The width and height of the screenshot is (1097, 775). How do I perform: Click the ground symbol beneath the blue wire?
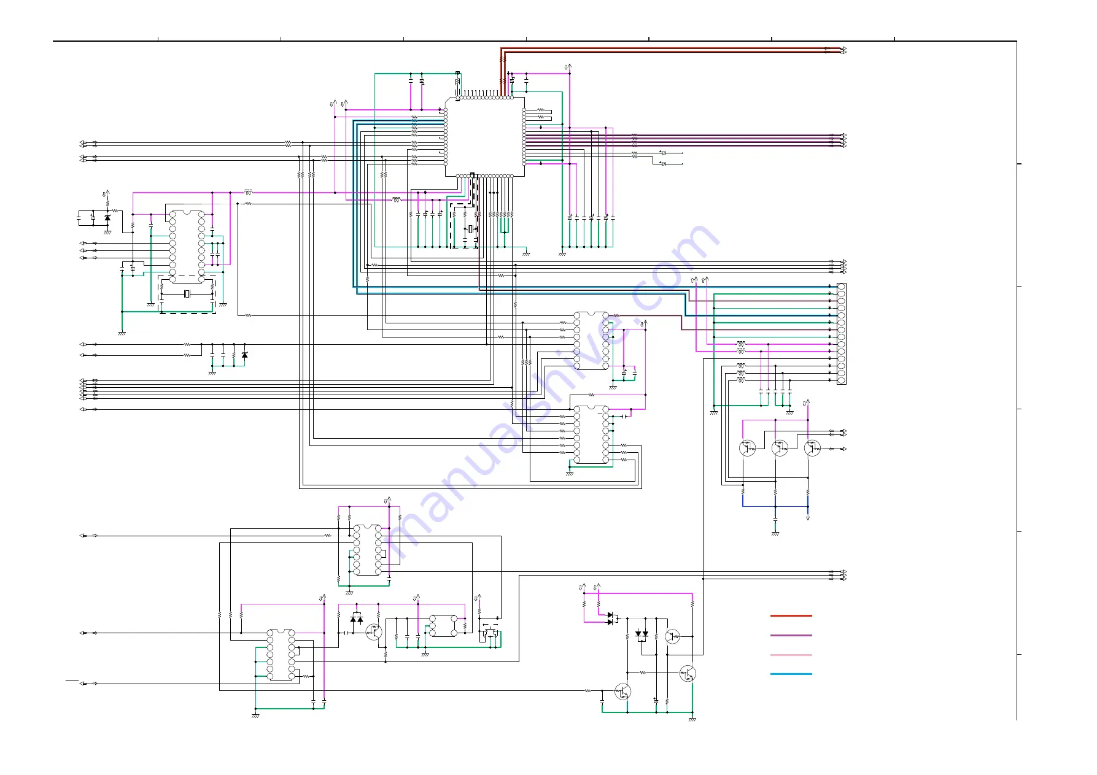click(x=775, y=534)
